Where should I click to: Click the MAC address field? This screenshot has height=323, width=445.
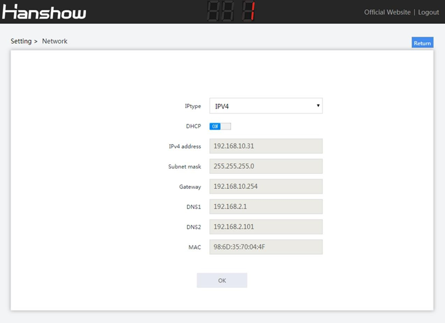click(266, 247)
